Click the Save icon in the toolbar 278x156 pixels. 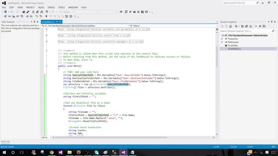coord(23,12)
